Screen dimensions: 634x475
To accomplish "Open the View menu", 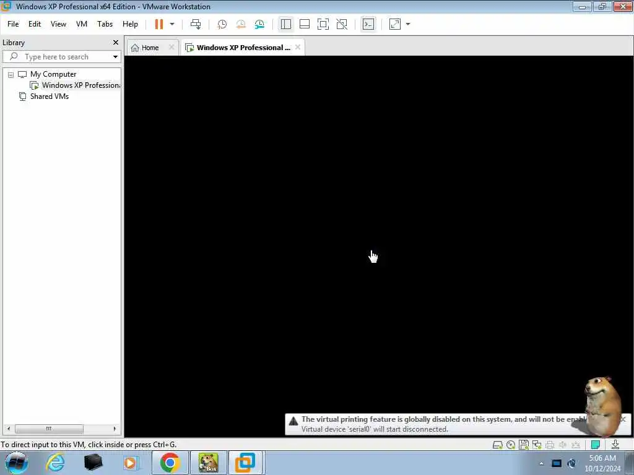I will 58,24.
